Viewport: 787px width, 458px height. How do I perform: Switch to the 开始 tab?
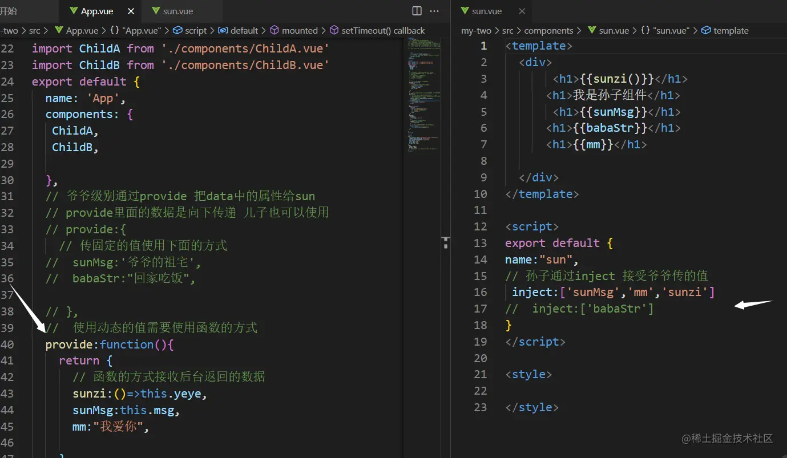(x=9, y=11)
